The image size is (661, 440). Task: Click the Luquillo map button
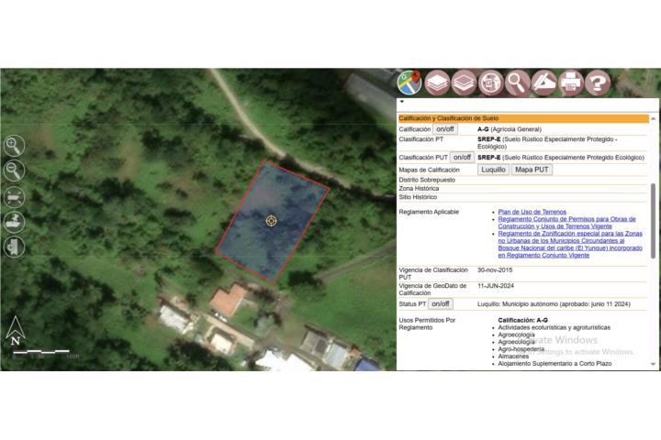click(494, 170)
